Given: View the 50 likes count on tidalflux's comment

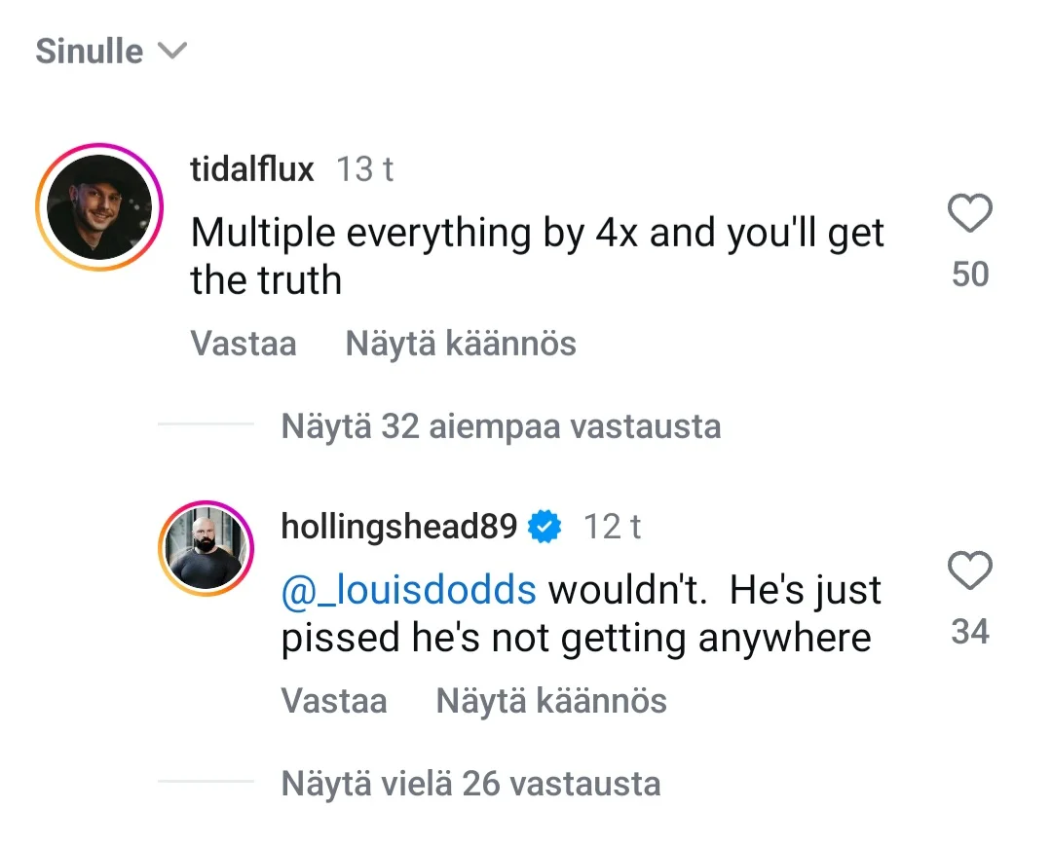Looking at the screenshot, I should (x=970, y=275).
